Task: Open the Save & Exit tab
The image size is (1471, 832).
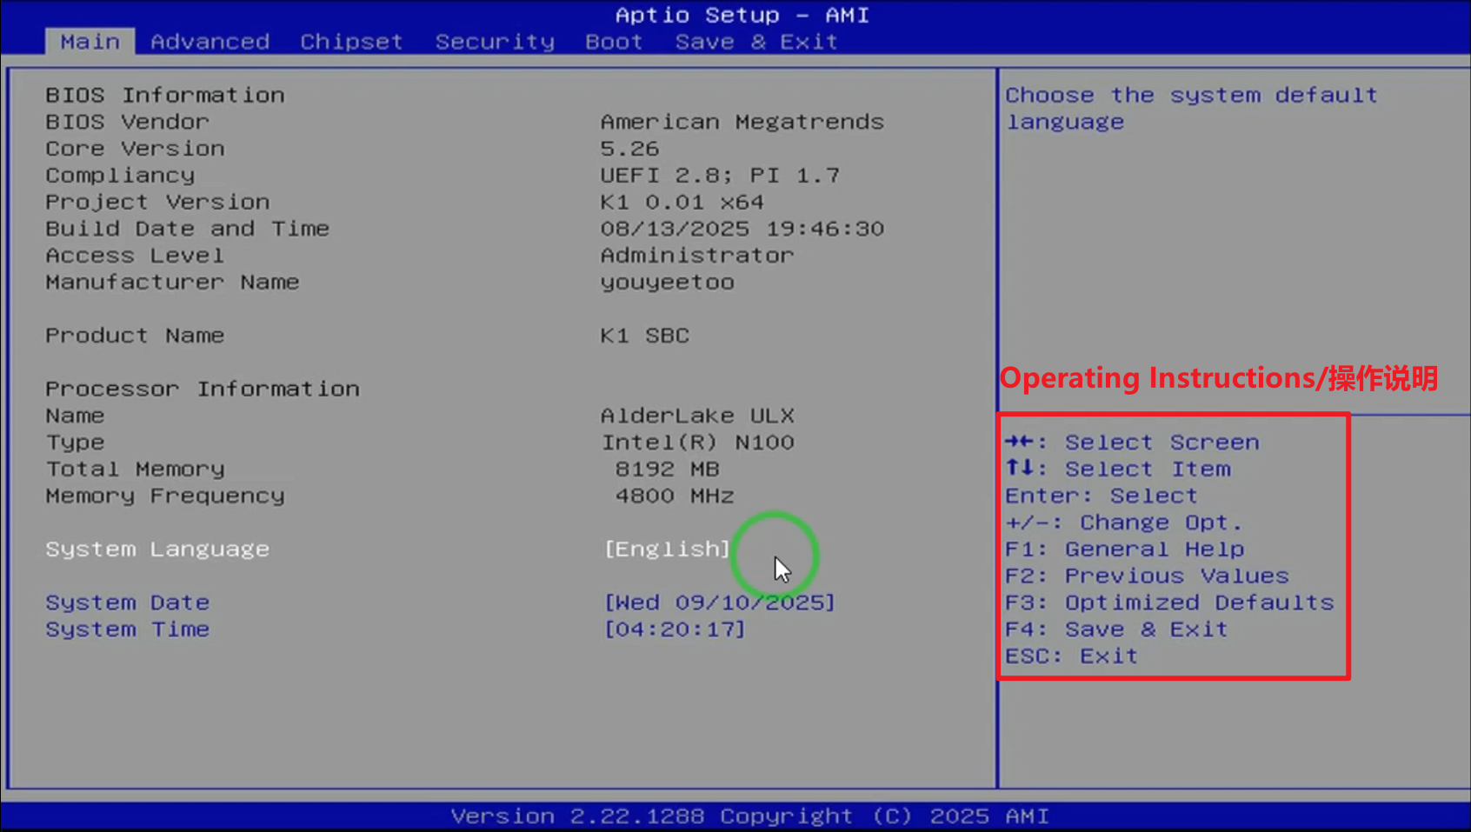Action: pos(755,41)
